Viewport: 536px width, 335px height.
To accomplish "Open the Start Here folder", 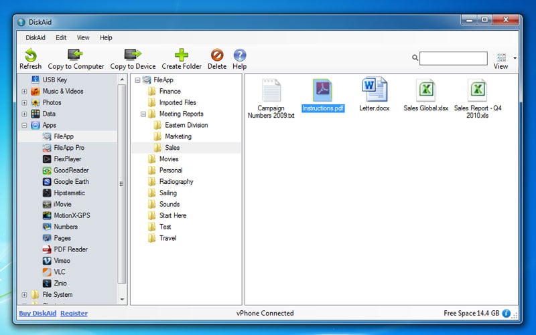I will [167, 215].
